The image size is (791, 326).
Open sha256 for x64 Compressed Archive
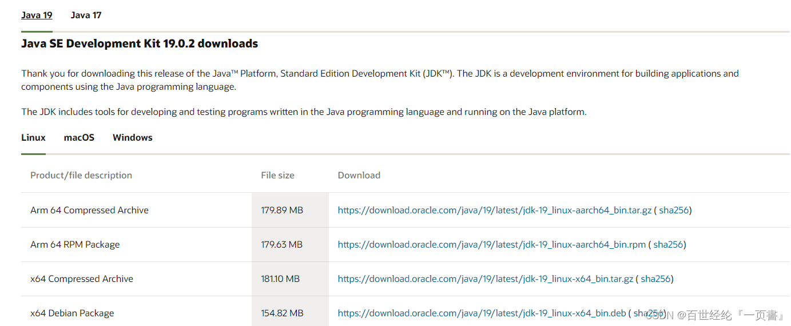(x=655, y=279)
